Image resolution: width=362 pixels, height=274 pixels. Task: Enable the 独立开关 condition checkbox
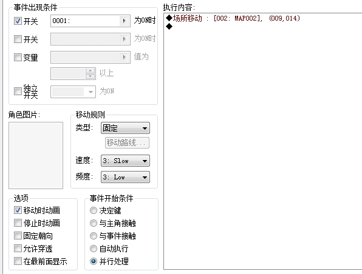18,92
